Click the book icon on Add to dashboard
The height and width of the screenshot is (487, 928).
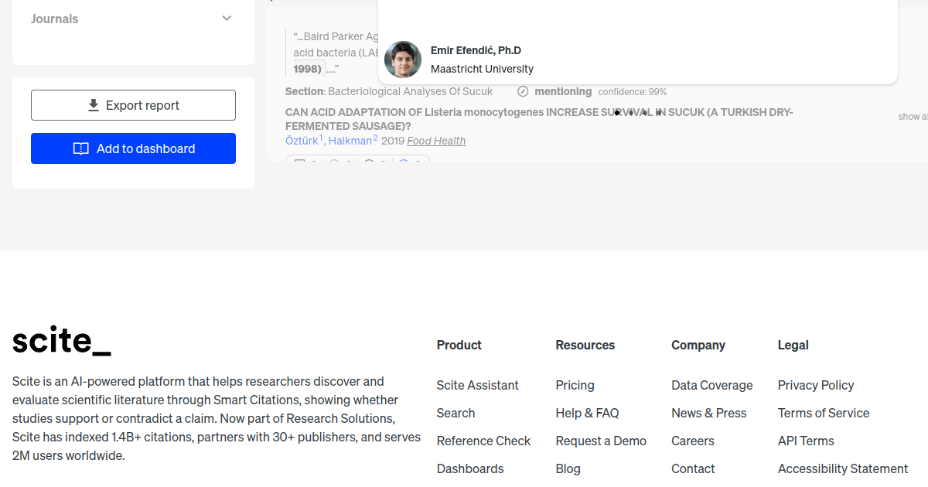81,148
